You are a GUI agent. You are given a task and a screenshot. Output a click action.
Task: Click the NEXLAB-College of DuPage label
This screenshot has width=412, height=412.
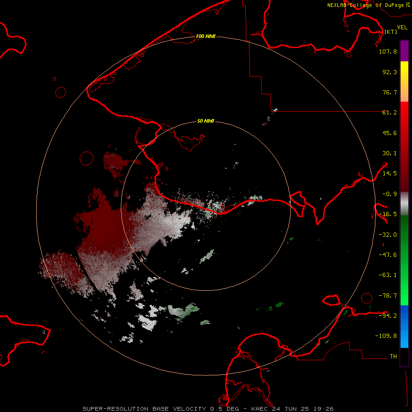pos(369,5)
